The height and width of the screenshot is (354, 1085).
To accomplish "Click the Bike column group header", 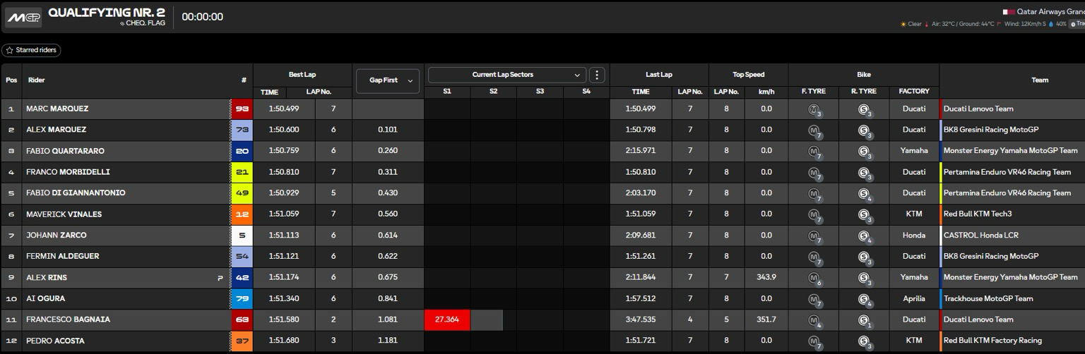I will 864,75.
